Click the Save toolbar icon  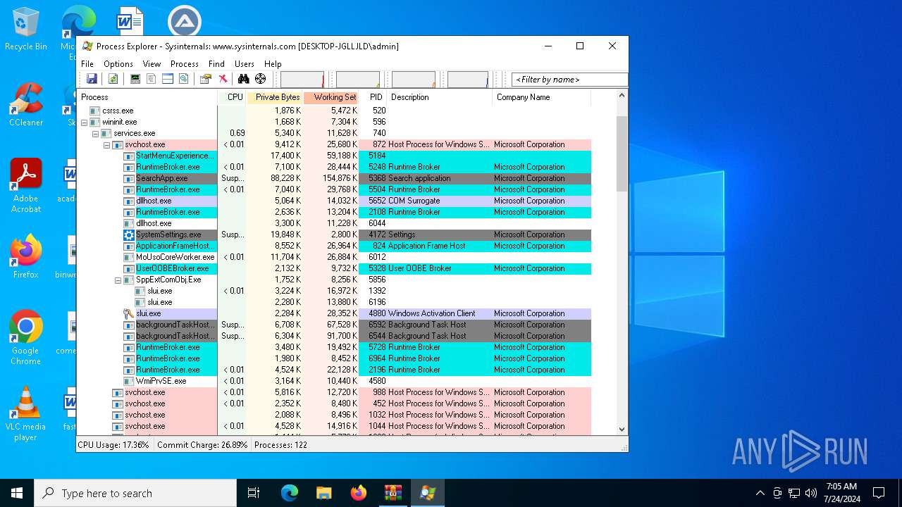[x=92, y=79]
